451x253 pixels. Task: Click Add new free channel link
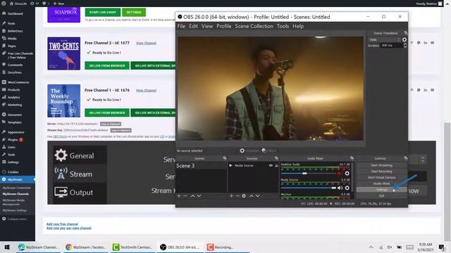[x=62, y=224]
